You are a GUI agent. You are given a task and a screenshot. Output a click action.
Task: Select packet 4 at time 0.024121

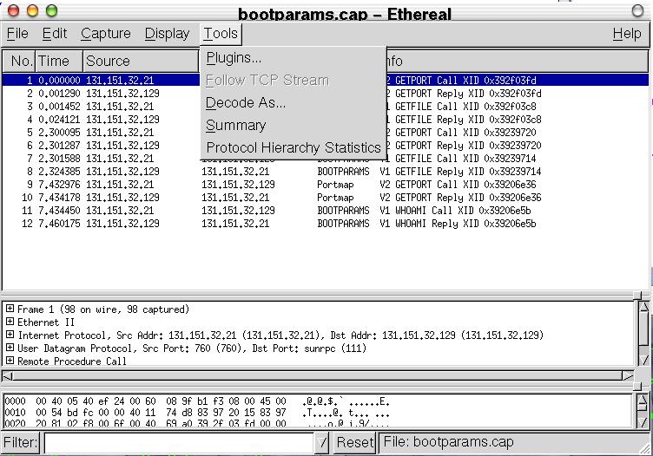pos(325,120)
